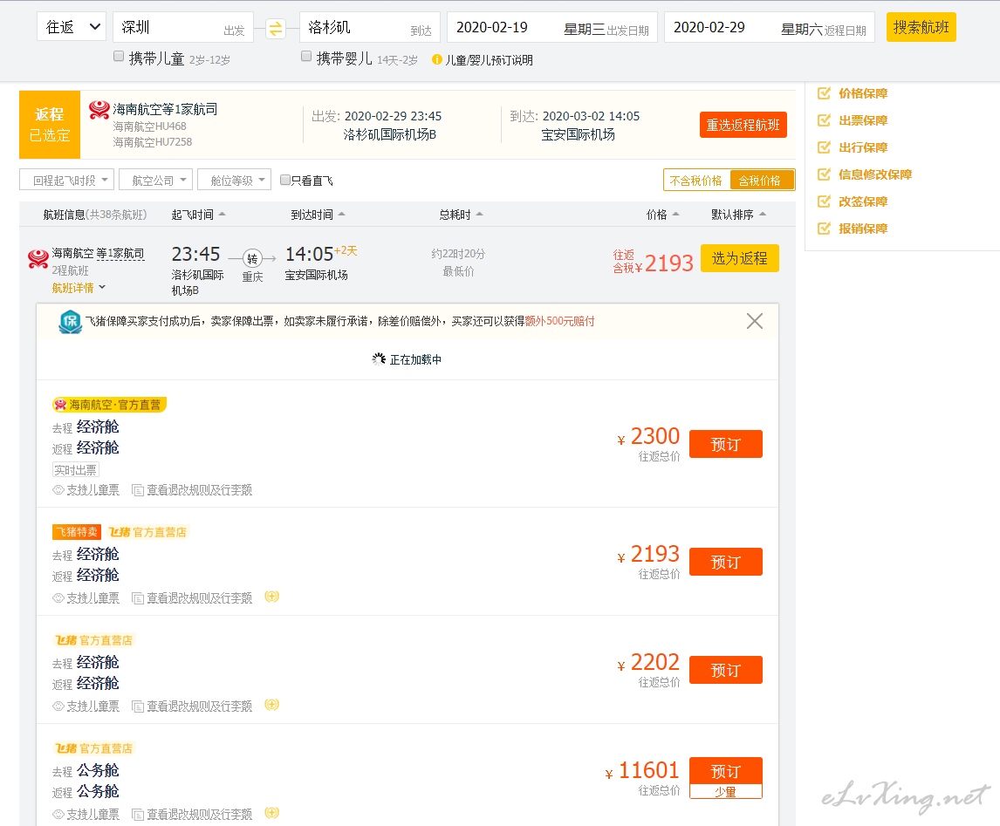Click the transfer (转) icon via Chongqing

coord(252,258)
